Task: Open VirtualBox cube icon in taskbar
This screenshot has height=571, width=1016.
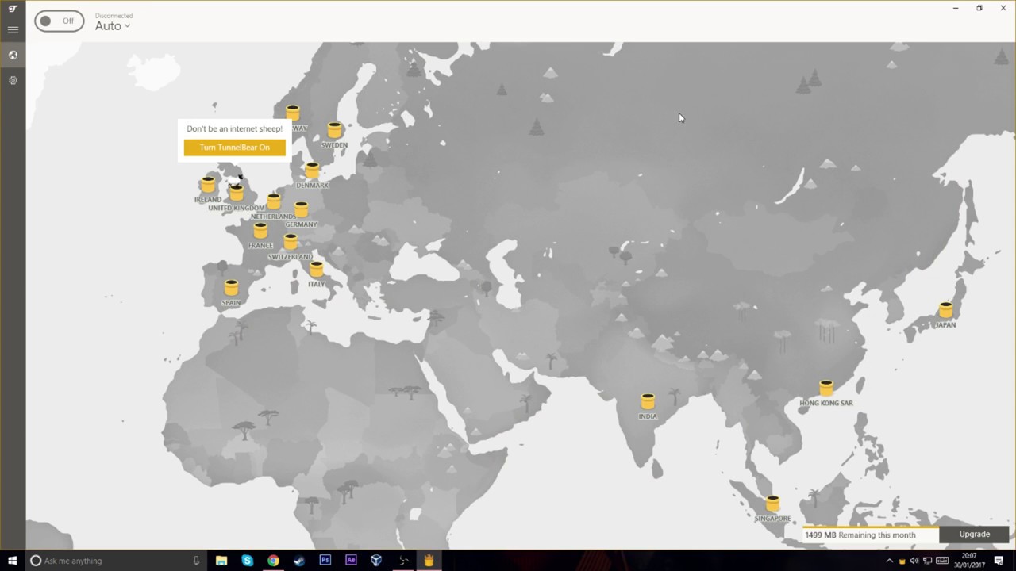Action: [x=376, y=561]
